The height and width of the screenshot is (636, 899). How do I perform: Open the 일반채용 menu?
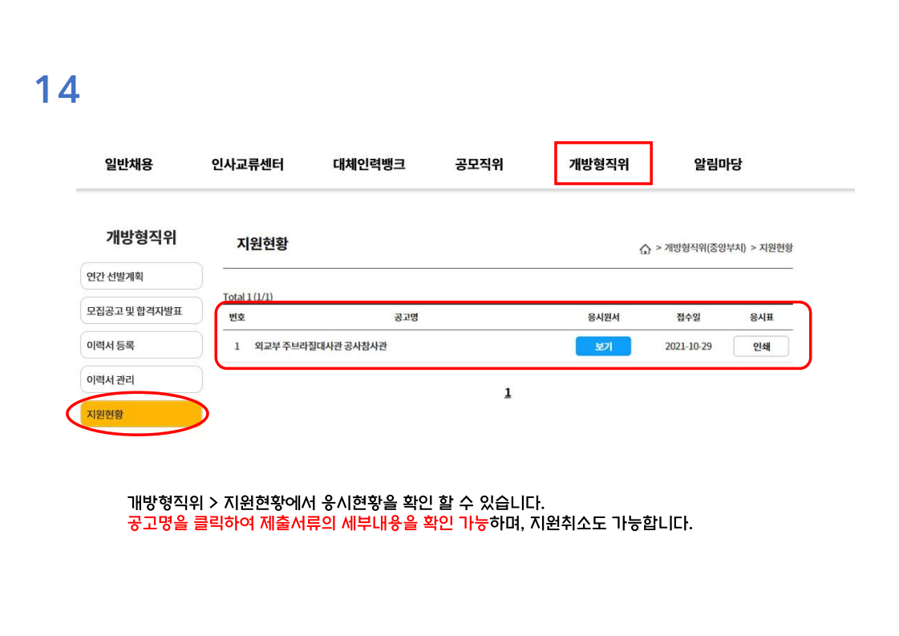coord(128,164)
